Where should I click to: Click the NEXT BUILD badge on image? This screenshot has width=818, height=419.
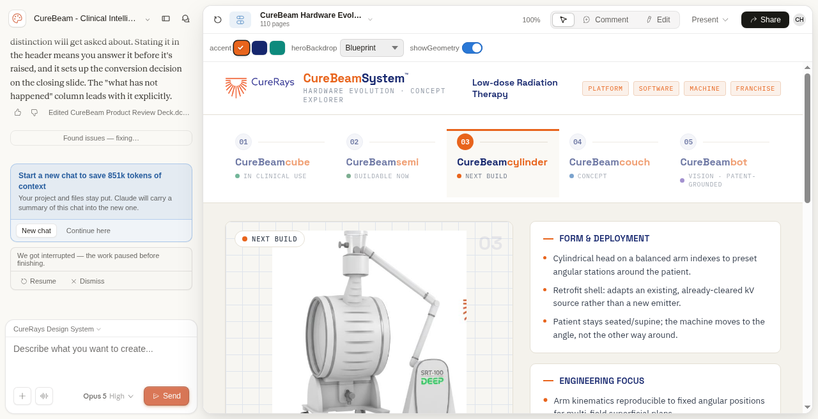pyautogui.click(x=270, y=239)
